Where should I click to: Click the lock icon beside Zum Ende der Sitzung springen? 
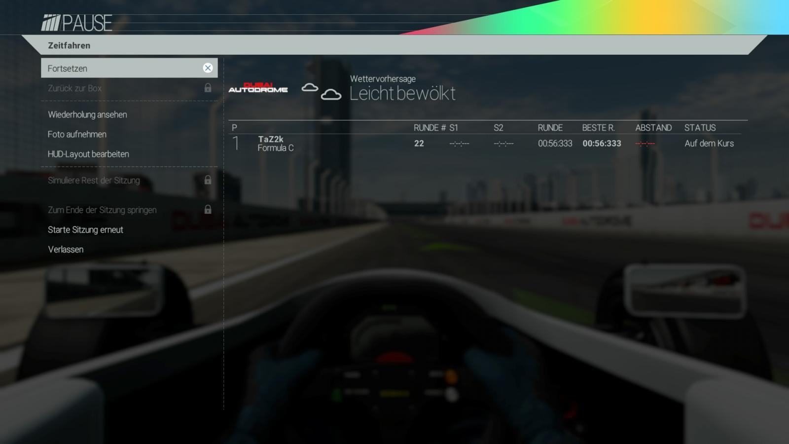[x=208, y=210]
